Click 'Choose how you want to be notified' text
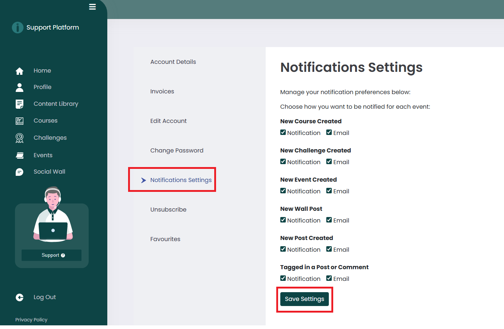 coord(355,107)
